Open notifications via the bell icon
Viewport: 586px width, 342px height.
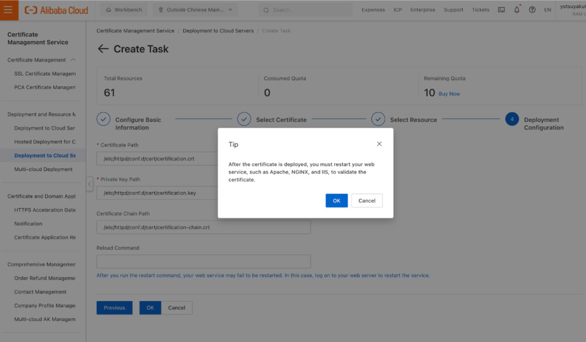click(x=515, y=10)
